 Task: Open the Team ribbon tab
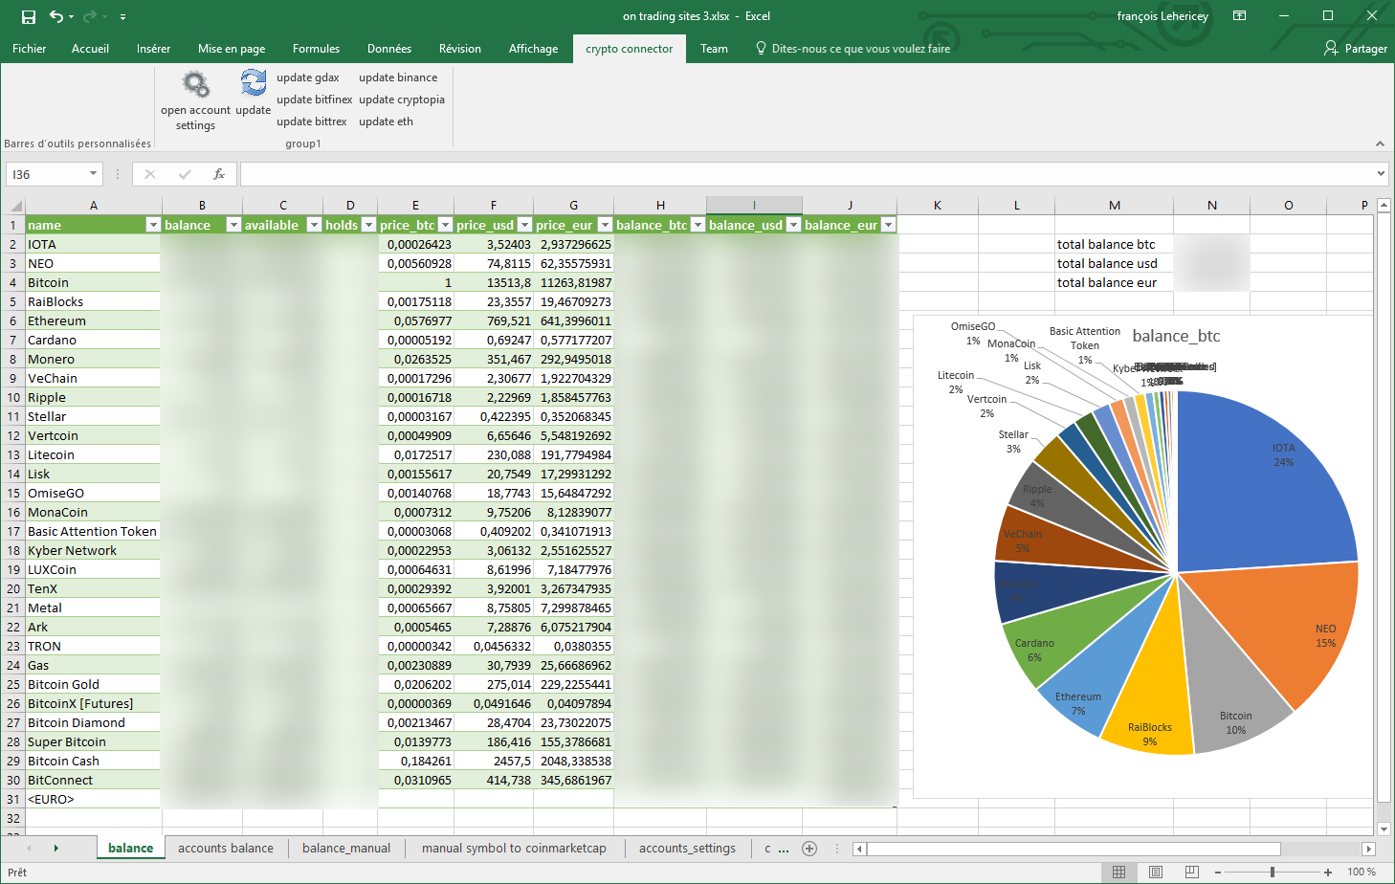pos(714,49)
